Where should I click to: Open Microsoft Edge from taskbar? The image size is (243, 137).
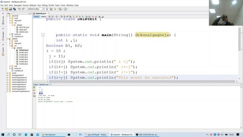26,134
